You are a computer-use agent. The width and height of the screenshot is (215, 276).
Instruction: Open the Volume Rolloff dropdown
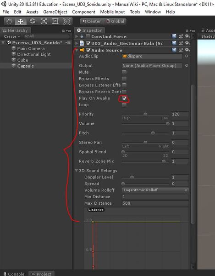[x=155, y=190]
